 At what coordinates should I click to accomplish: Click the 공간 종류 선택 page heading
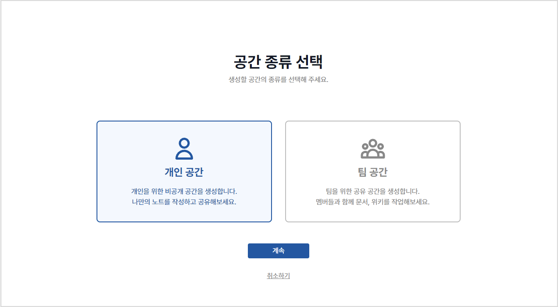[278, 62]
